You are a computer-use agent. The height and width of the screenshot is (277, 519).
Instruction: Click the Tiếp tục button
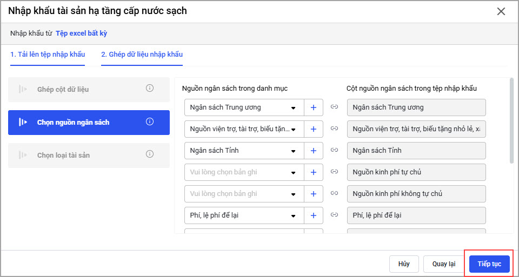pyautogui.click(x=489, y=264)
